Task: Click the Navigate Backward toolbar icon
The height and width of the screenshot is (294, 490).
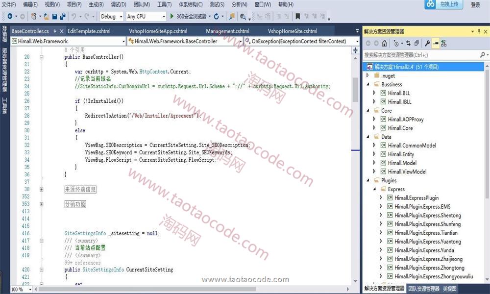Action: coord(10,16)
